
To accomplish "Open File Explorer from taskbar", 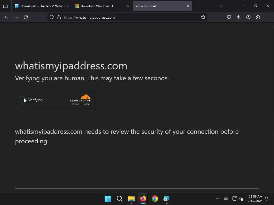I will pyautogui.click(x=131, y=199).
